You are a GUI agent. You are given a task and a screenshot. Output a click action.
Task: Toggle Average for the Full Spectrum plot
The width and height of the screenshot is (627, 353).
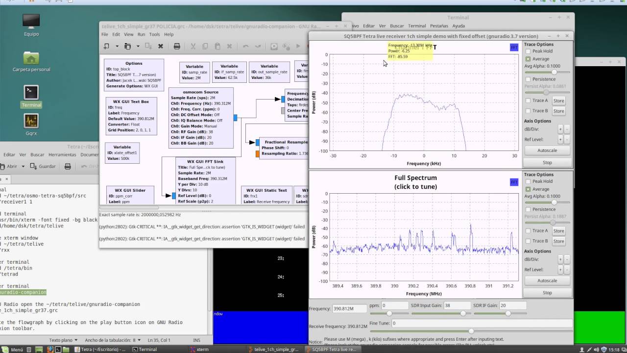click(x=528, y=189)
